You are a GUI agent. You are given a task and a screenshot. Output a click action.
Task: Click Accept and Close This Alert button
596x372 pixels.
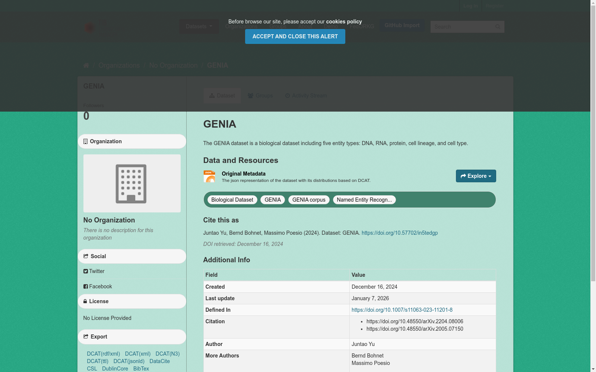click(295, 36)
